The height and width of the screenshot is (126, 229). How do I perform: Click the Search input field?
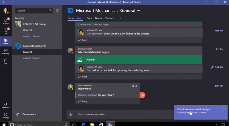34,11
